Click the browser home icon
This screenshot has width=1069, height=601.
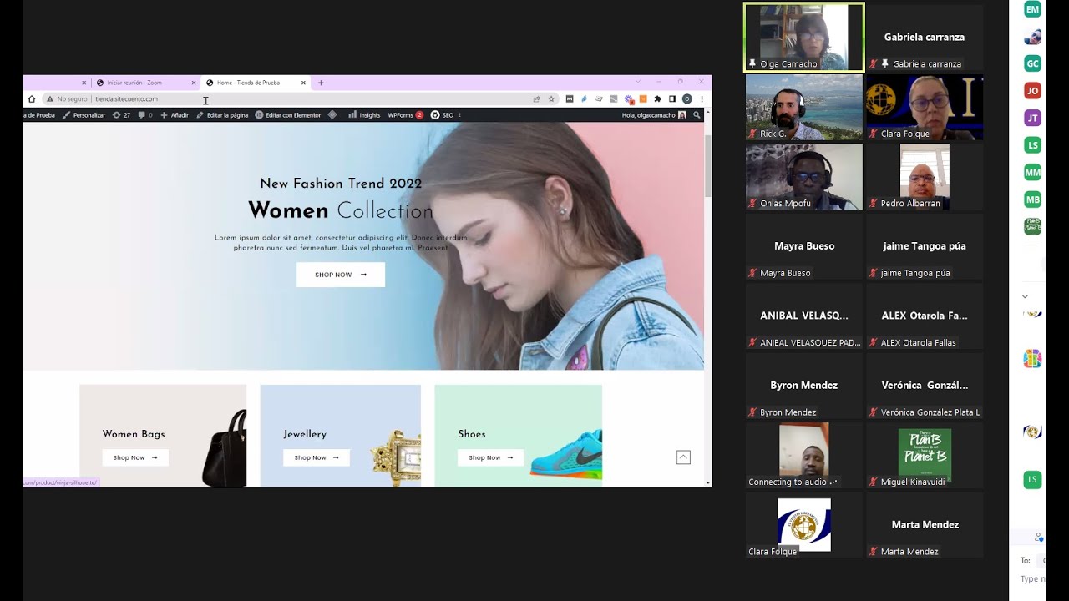click(x=32, y=98)
